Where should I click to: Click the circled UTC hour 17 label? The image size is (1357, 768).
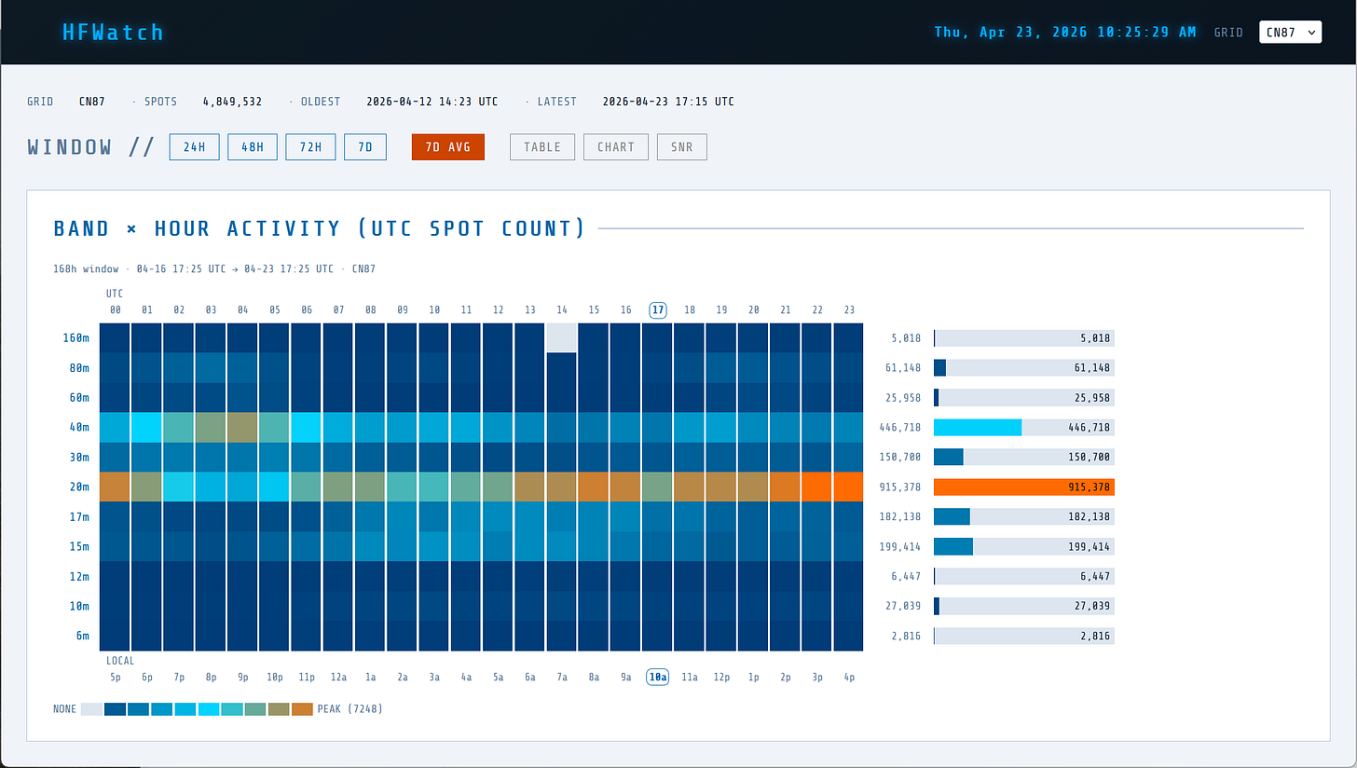tap(657, 309)
